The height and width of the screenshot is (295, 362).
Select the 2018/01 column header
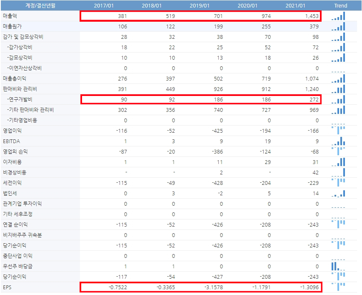(x=152, y=5)
